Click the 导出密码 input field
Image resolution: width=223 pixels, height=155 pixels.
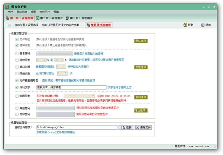point(56,108)
